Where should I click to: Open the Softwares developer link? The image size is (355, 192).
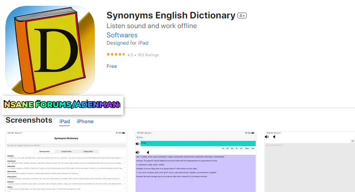point(122,35)
